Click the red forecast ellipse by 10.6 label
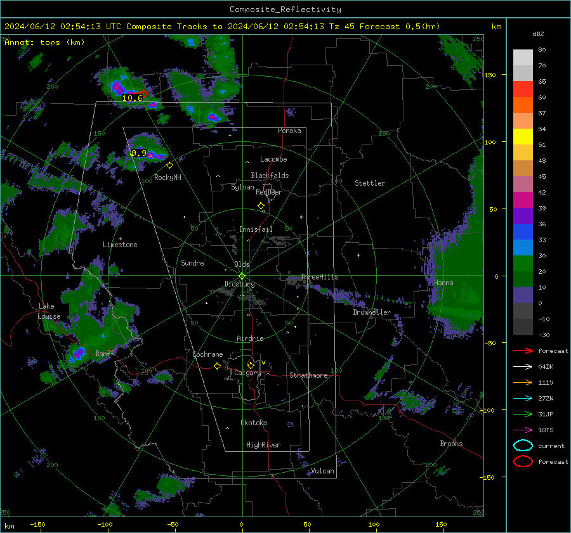The height and width of the screenshot is (533, 571). [x=143, y=94]
